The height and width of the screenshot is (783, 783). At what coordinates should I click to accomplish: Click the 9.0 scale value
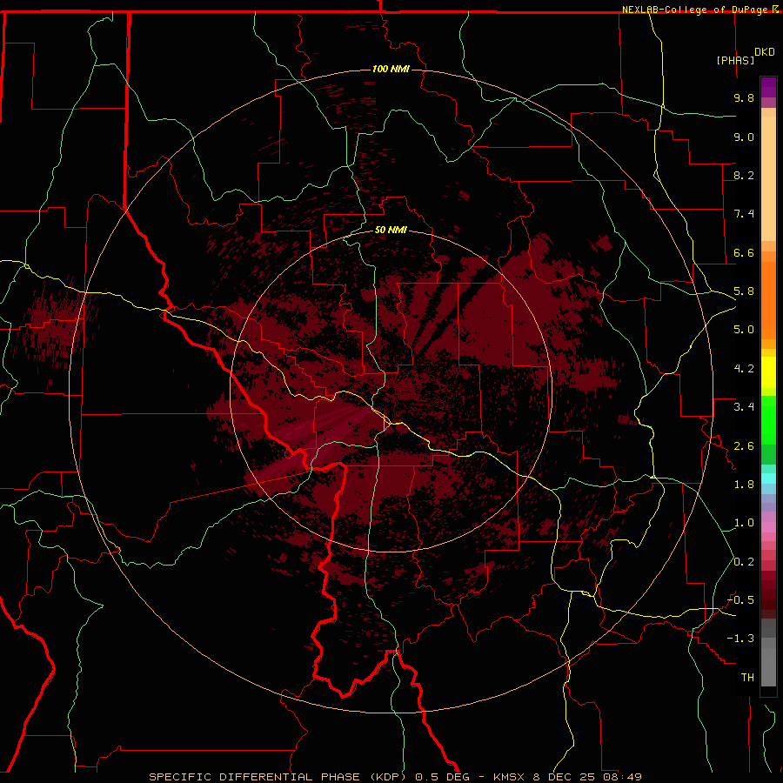pyautogui.click(x=744, y=137)
